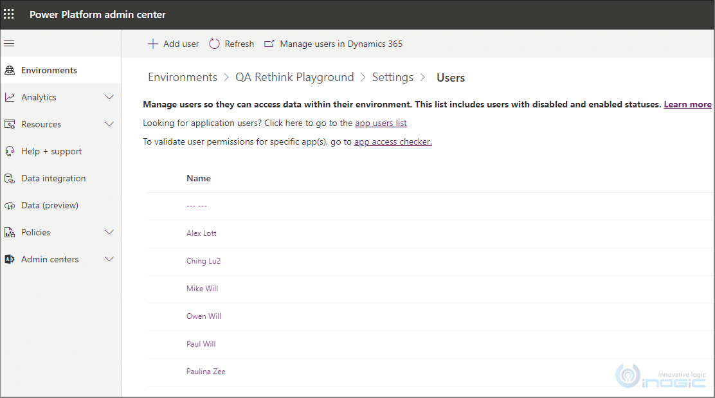The image size is (715, 398).
Task: Expand the Resources section chevron
Action: pyautogui.click(x=109, y=124)
